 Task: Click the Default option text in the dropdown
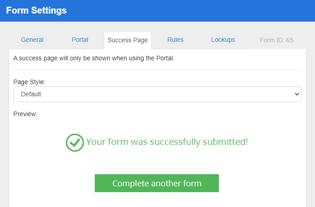31,94
